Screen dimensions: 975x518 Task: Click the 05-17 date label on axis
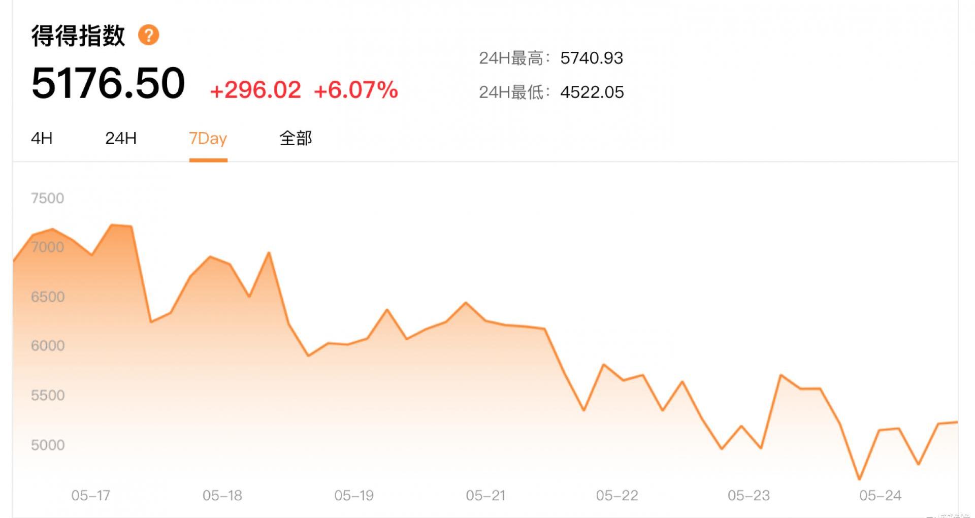(91, 495)
